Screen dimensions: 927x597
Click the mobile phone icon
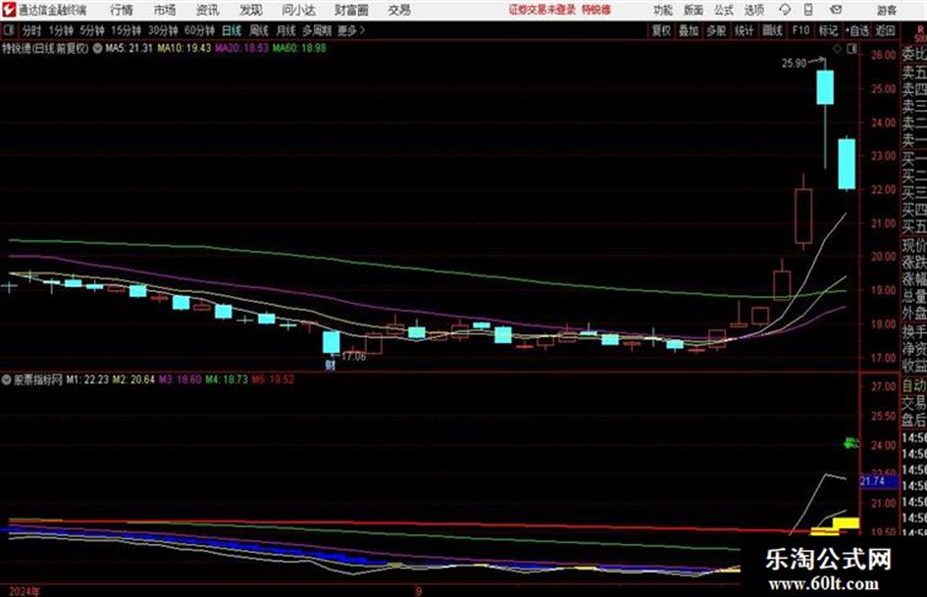(x=808, y=10)
